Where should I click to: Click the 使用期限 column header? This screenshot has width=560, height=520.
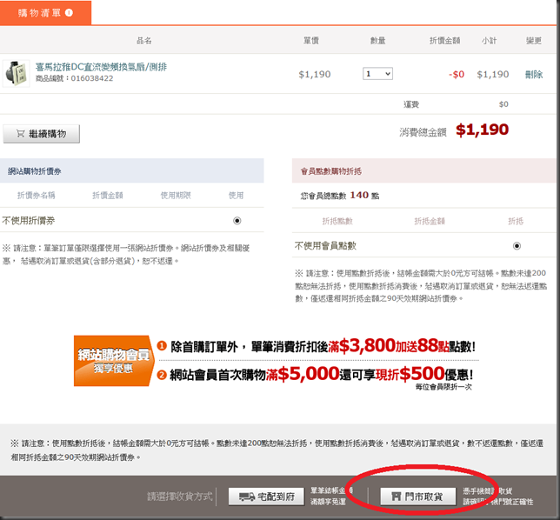pos(176,196)
